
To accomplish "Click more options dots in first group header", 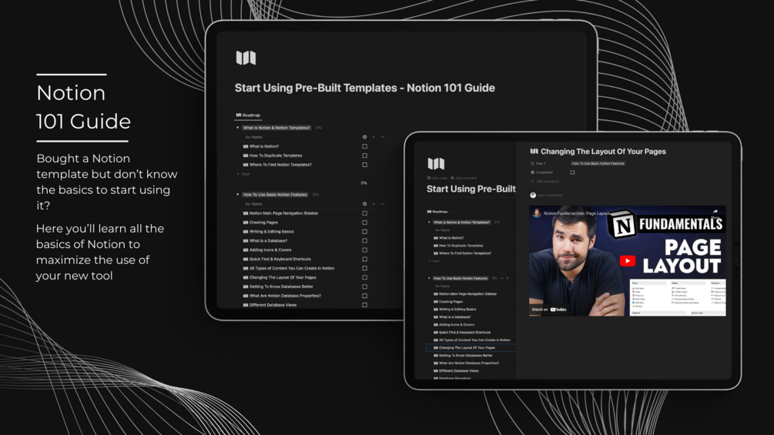I will click(x=383, y=137).
